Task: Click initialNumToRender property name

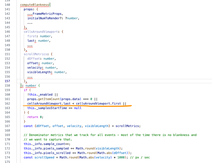Action: [x=44, y=18]
